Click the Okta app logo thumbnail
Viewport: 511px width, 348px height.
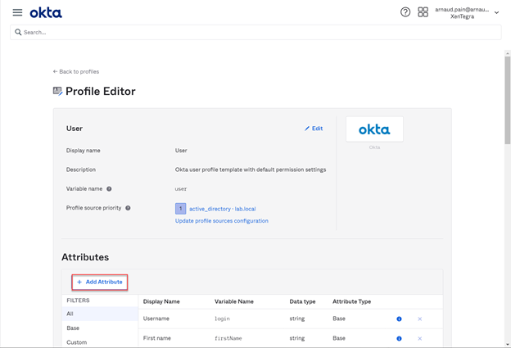tap(374, 129)
